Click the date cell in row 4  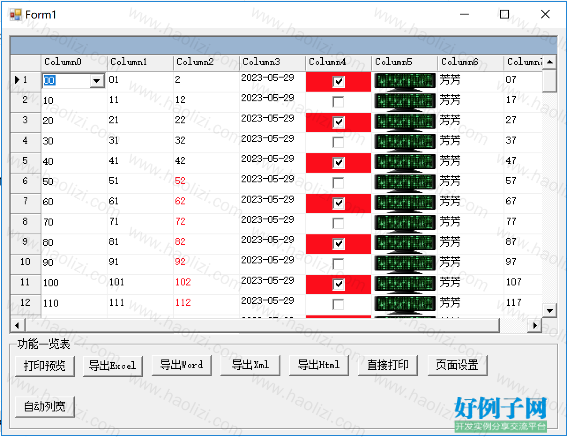[x=272, y=142]
